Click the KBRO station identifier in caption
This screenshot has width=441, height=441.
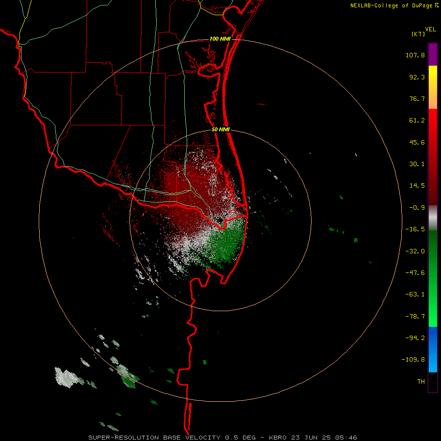tap(278, 438)
